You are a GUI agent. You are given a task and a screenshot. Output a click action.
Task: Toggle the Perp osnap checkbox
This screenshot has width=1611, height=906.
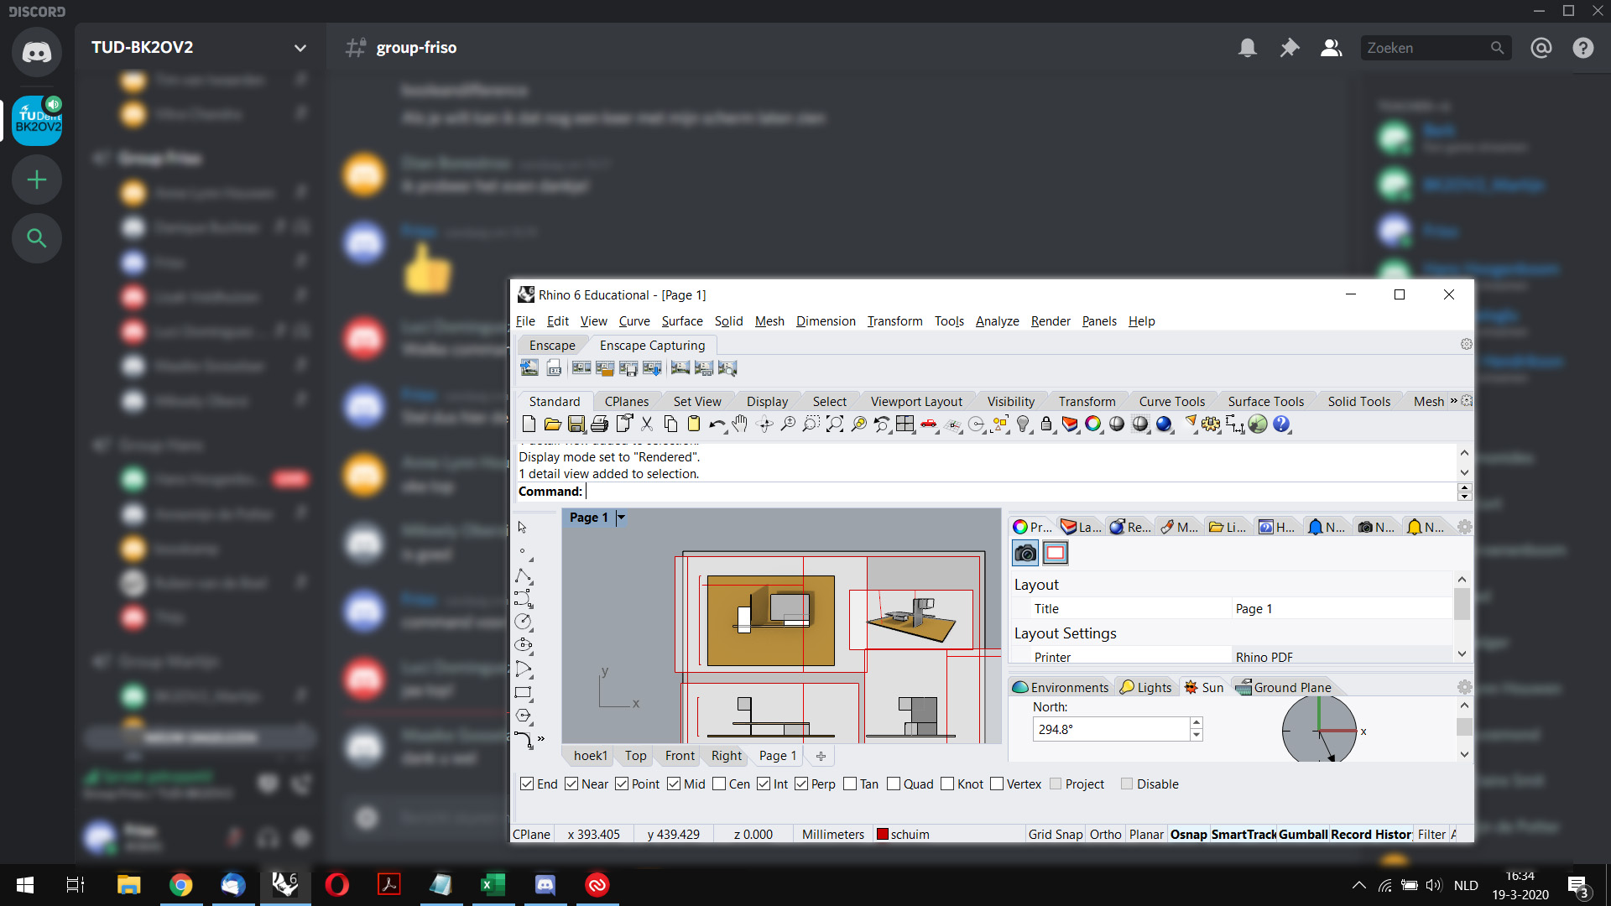801,784
